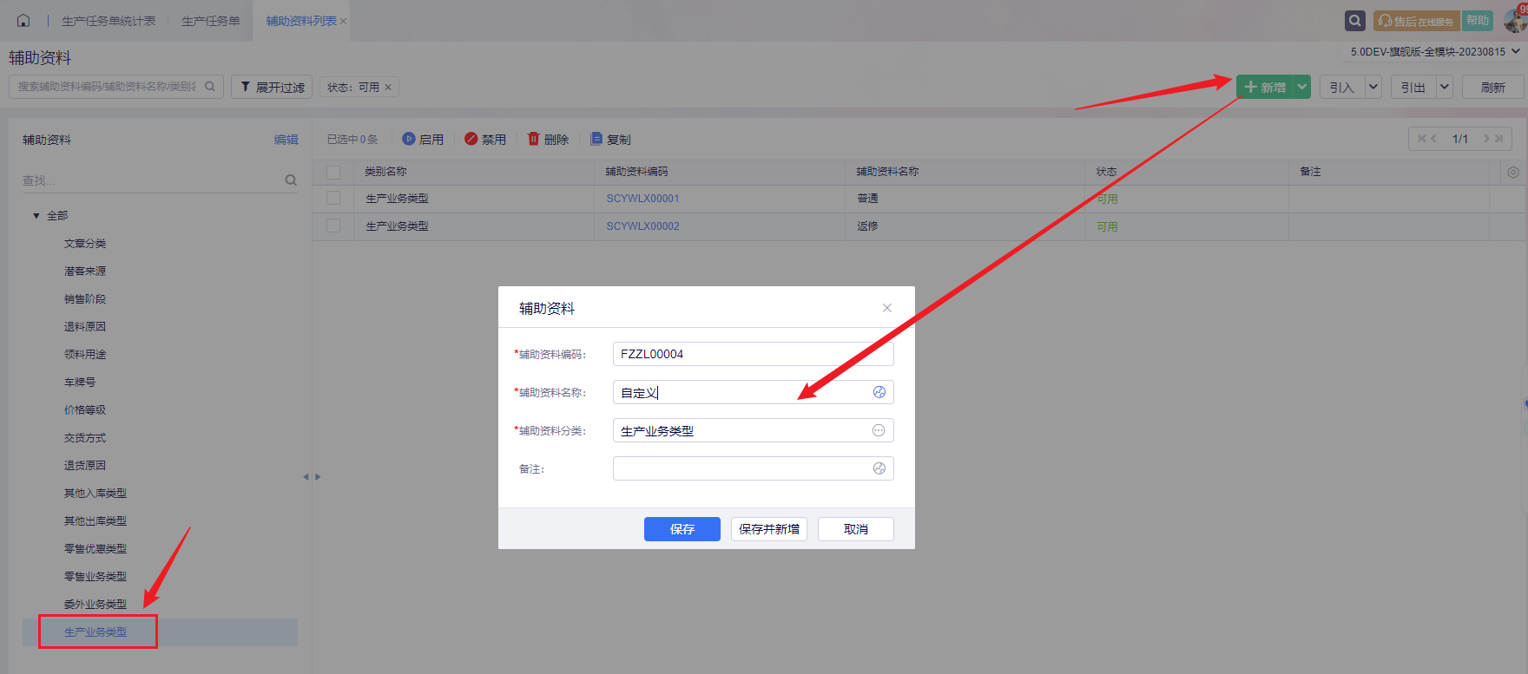Screen dimensions: 1528x674
Task: Select the 辅助资料列表 tab
Action: pyautogui.click(x=300, y=21)
